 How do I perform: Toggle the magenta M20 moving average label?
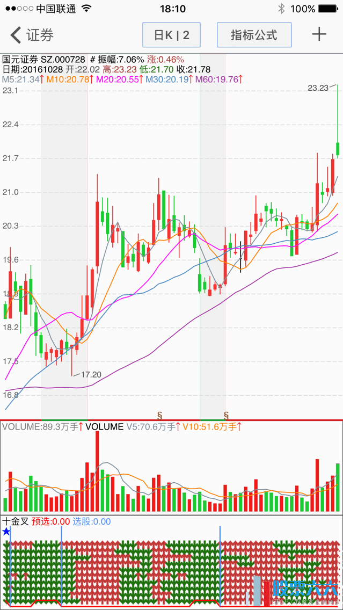(x=119, y=79)
